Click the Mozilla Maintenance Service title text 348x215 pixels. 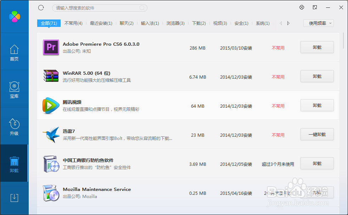(x=97, y=189)
